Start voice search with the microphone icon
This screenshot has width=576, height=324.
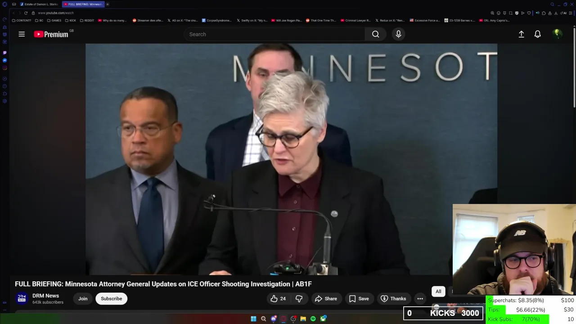pos(398,34)
